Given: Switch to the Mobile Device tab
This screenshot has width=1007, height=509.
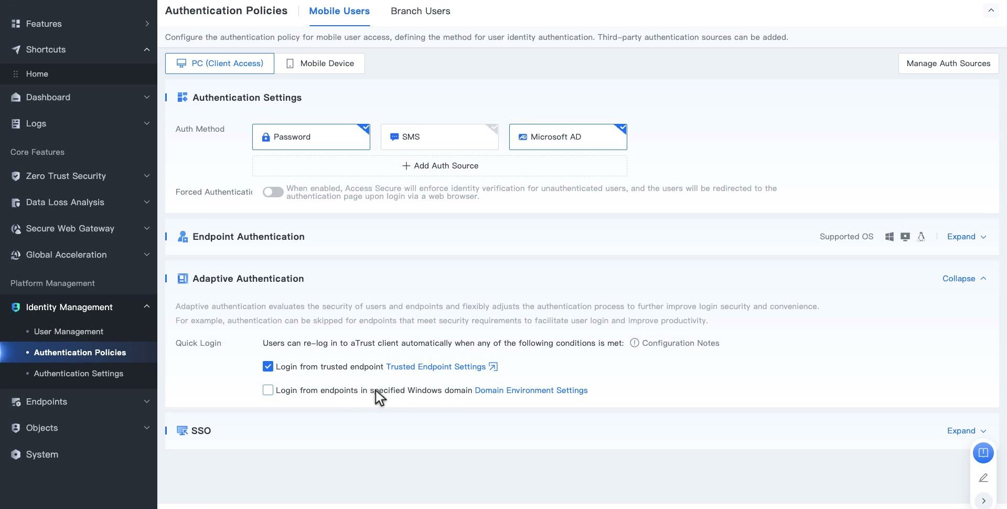Looking at the screenshot, I should click(x=319, y=63).
